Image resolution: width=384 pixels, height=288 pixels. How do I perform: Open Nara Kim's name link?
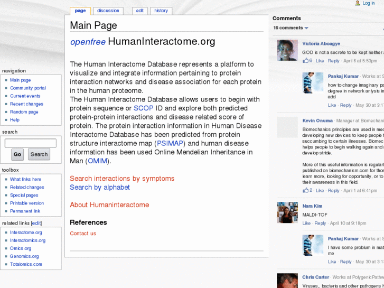[x=312, y=206]
